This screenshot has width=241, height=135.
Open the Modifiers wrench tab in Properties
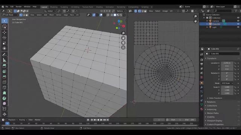(202, 87)
